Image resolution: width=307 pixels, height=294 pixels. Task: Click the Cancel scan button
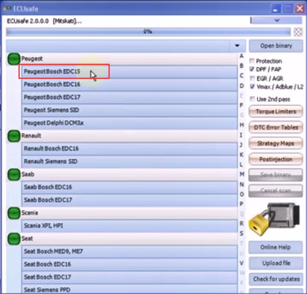pos(276,190)
